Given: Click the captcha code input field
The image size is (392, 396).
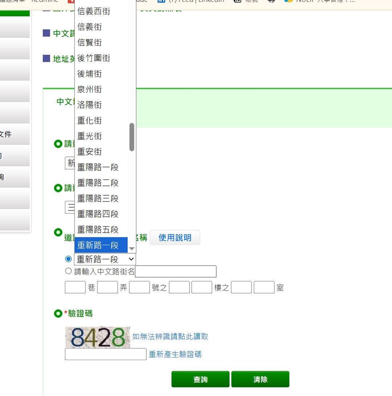Looking at the screenshot, I should click(106, 354).
